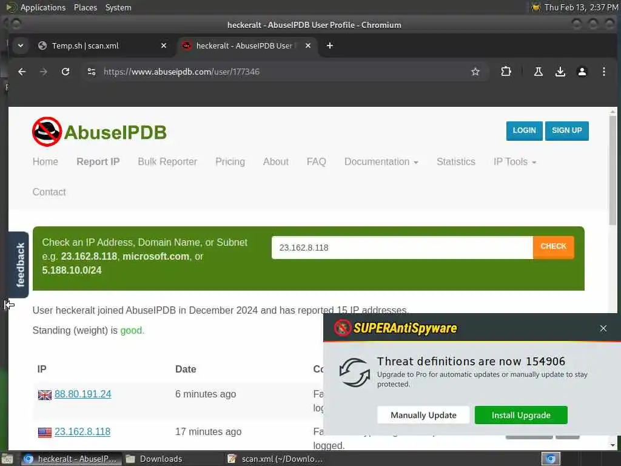Reload the page with the refresh icon
Viewport: 621px width, 466px height.
tap(65, 72)
